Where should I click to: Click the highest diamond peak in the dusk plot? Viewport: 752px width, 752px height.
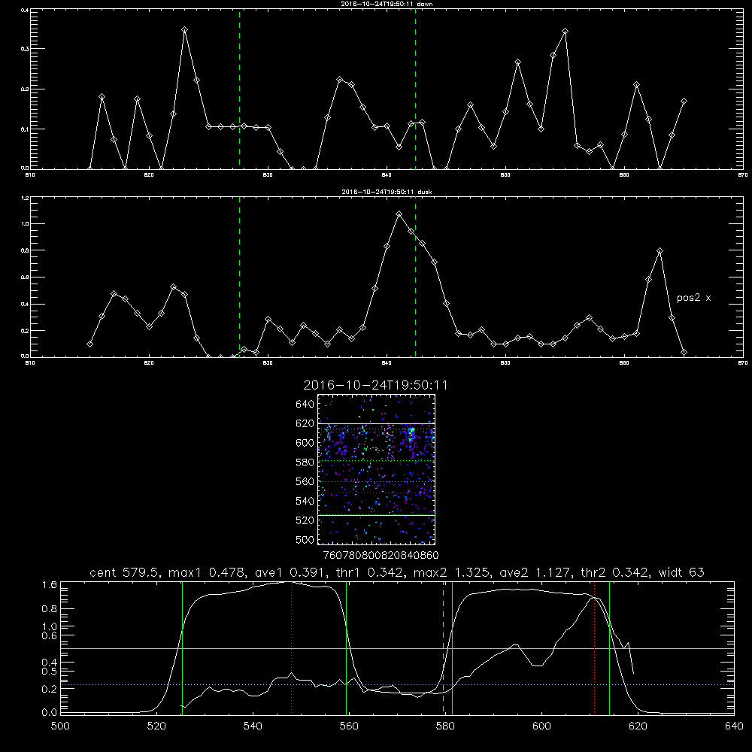click(x=399, y=214)
